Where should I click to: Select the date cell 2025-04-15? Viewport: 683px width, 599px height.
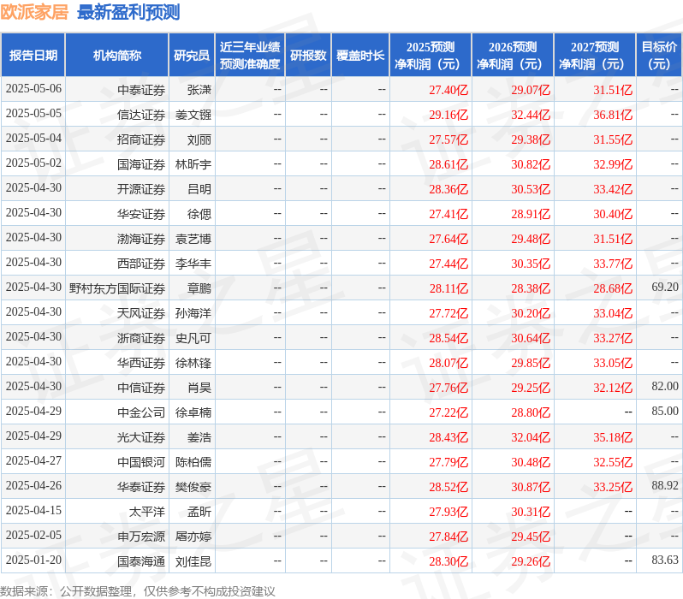coord(33,511)
